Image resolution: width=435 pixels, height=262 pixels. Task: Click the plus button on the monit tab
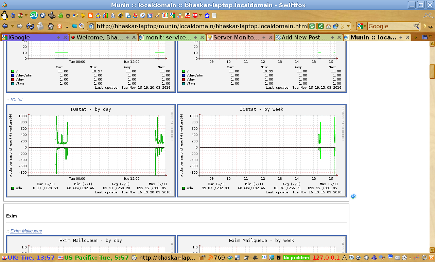pyautogui.click(x=195, y=37)
